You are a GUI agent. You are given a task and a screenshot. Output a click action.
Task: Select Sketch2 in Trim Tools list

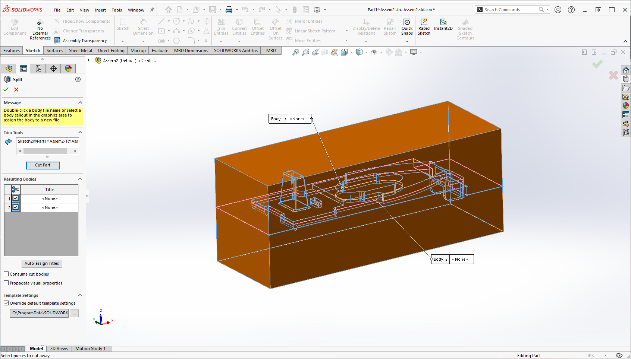[48, 141]
